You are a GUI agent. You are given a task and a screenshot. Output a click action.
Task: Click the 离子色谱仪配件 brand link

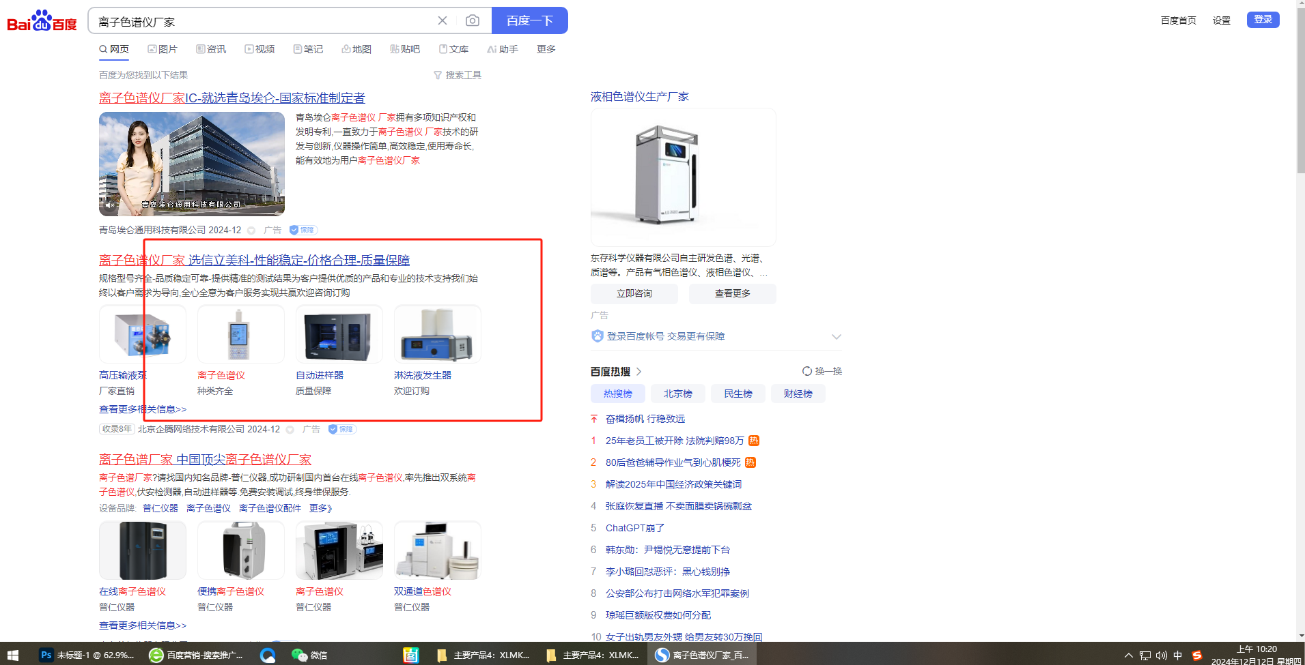point(270,508)
